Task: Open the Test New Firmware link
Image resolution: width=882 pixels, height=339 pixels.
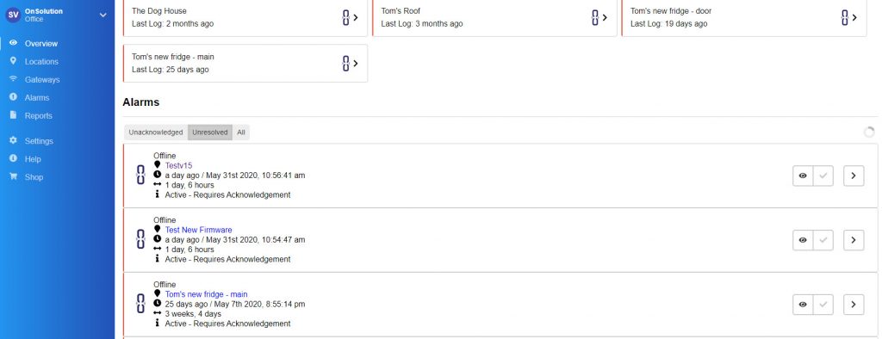Action: tap(199, 230)
